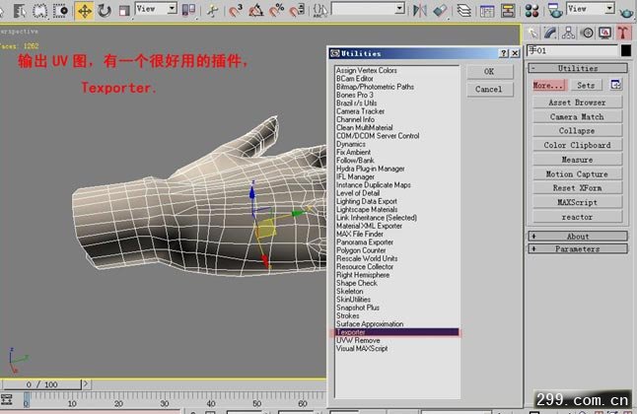Expand the About rollout
This screenshot has height=414, width=637.
pyautogui.click(x=577, y=236)
